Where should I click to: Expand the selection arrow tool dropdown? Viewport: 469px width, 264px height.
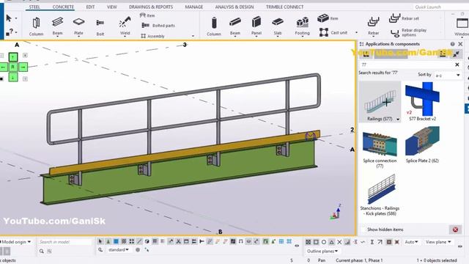tap(16, 18)
